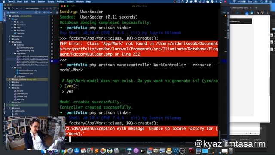This screenshot has height=155, width=275.
Task: Collapse the portfolio root folder
Action: [8, 16]
